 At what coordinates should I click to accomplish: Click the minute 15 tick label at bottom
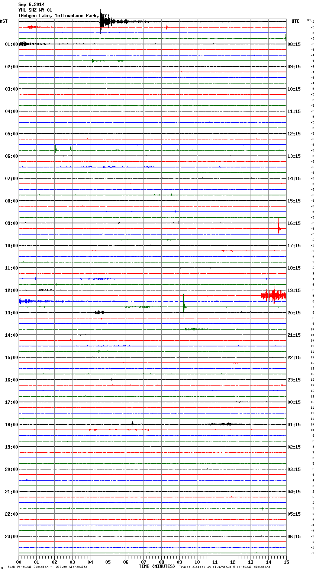(x=286, y=562)
